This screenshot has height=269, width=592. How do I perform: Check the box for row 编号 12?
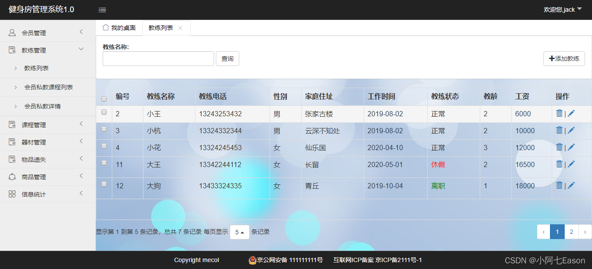[x=104, y=184]
